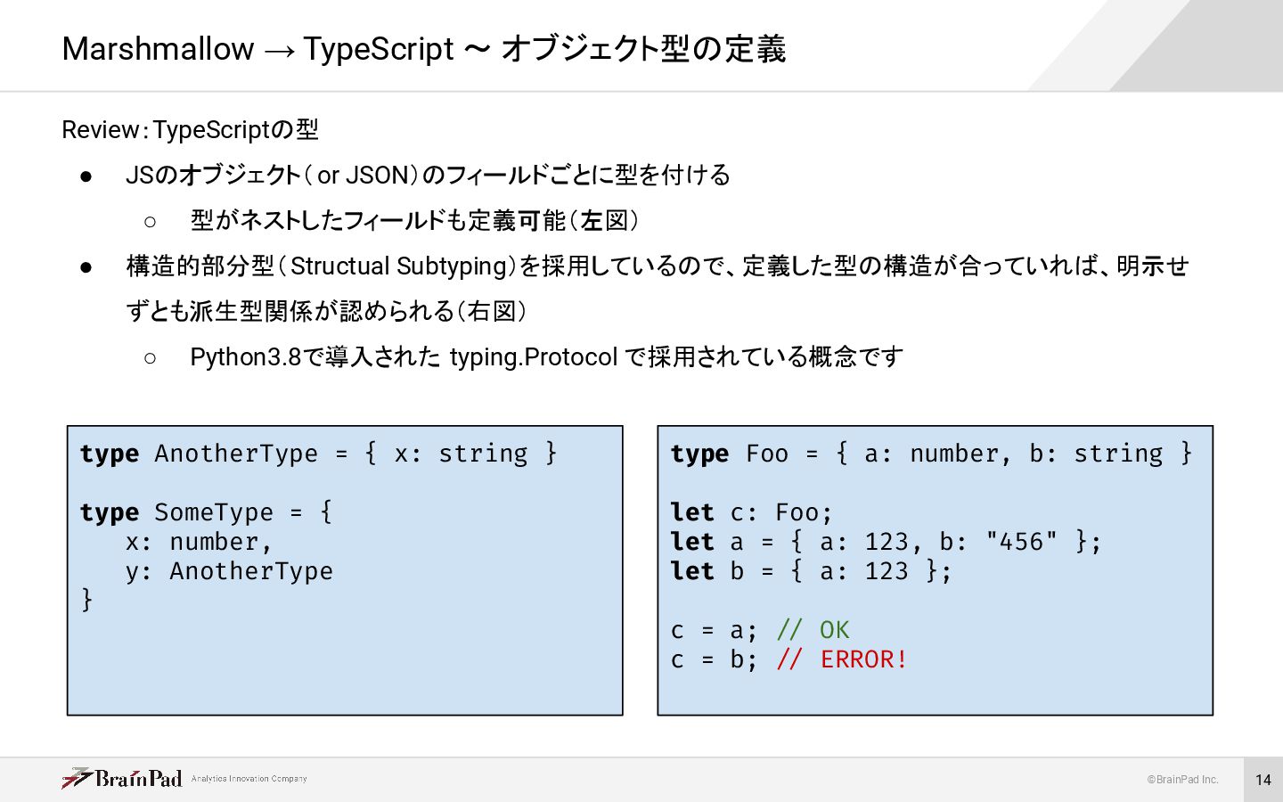Click the green '// OK' comment
The image size is (1283, 802).
coord(813,630)
